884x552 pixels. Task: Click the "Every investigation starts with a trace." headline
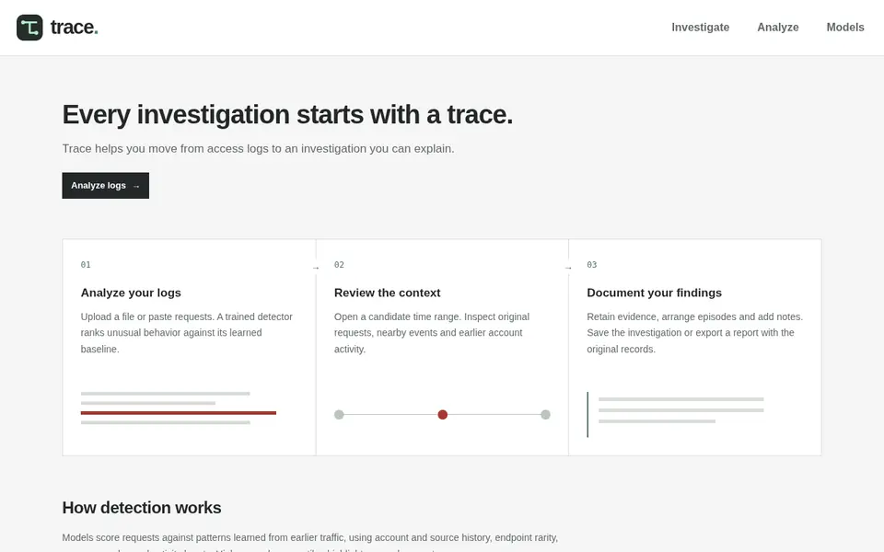(287, 115)
